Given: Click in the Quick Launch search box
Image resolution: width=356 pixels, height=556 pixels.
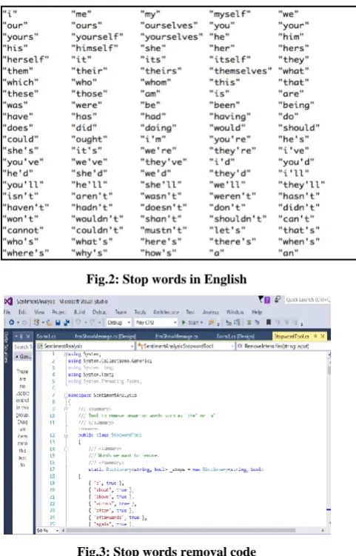Looking at the screenshot, I should [308, 300].
